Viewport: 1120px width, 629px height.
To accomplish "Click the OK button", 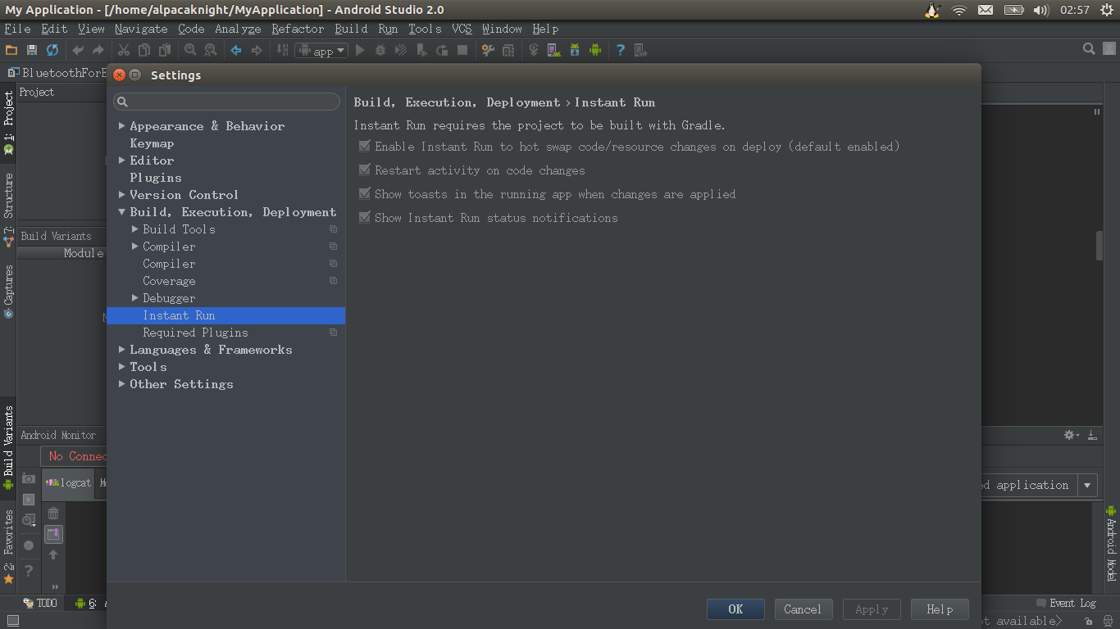I will [735, 609].
